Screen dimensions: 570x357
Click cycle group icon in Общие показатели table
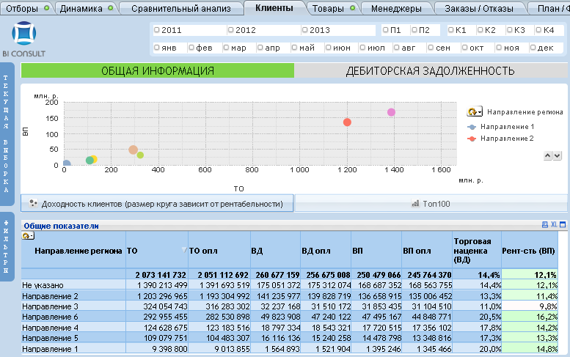pyautogui.click(x=28, y=236)
